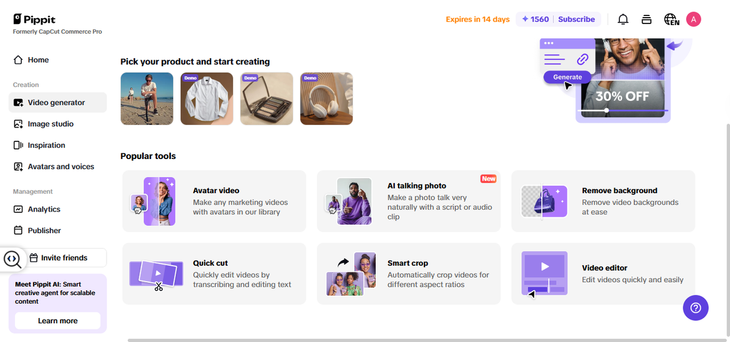Click the Subscribe link
730x342 pixels.
tap(576, 19)
